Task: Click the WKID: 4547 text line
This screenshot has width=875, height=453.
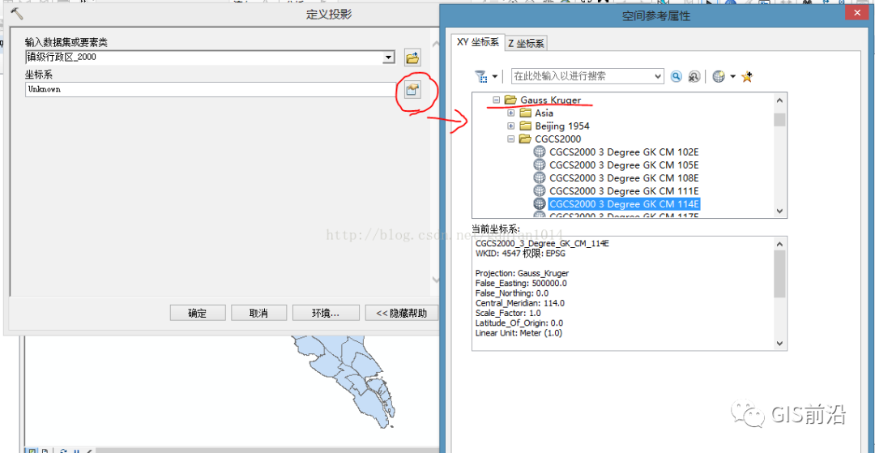Action: [519, 254]
